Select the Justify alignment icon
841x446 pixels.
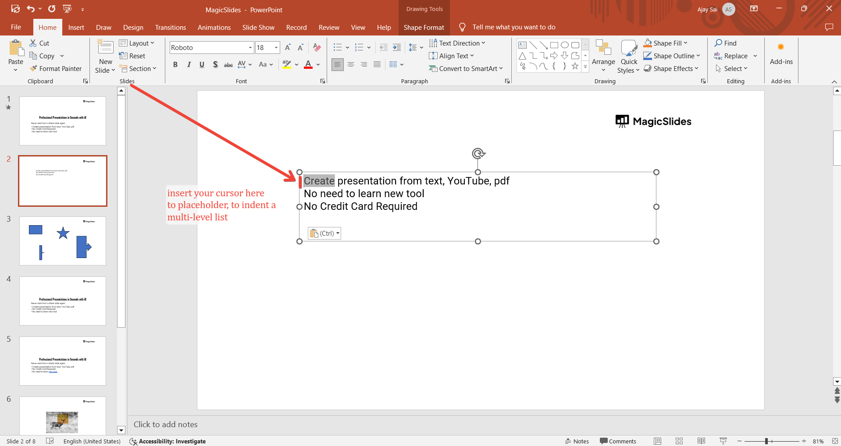click(x=377, y=64)
